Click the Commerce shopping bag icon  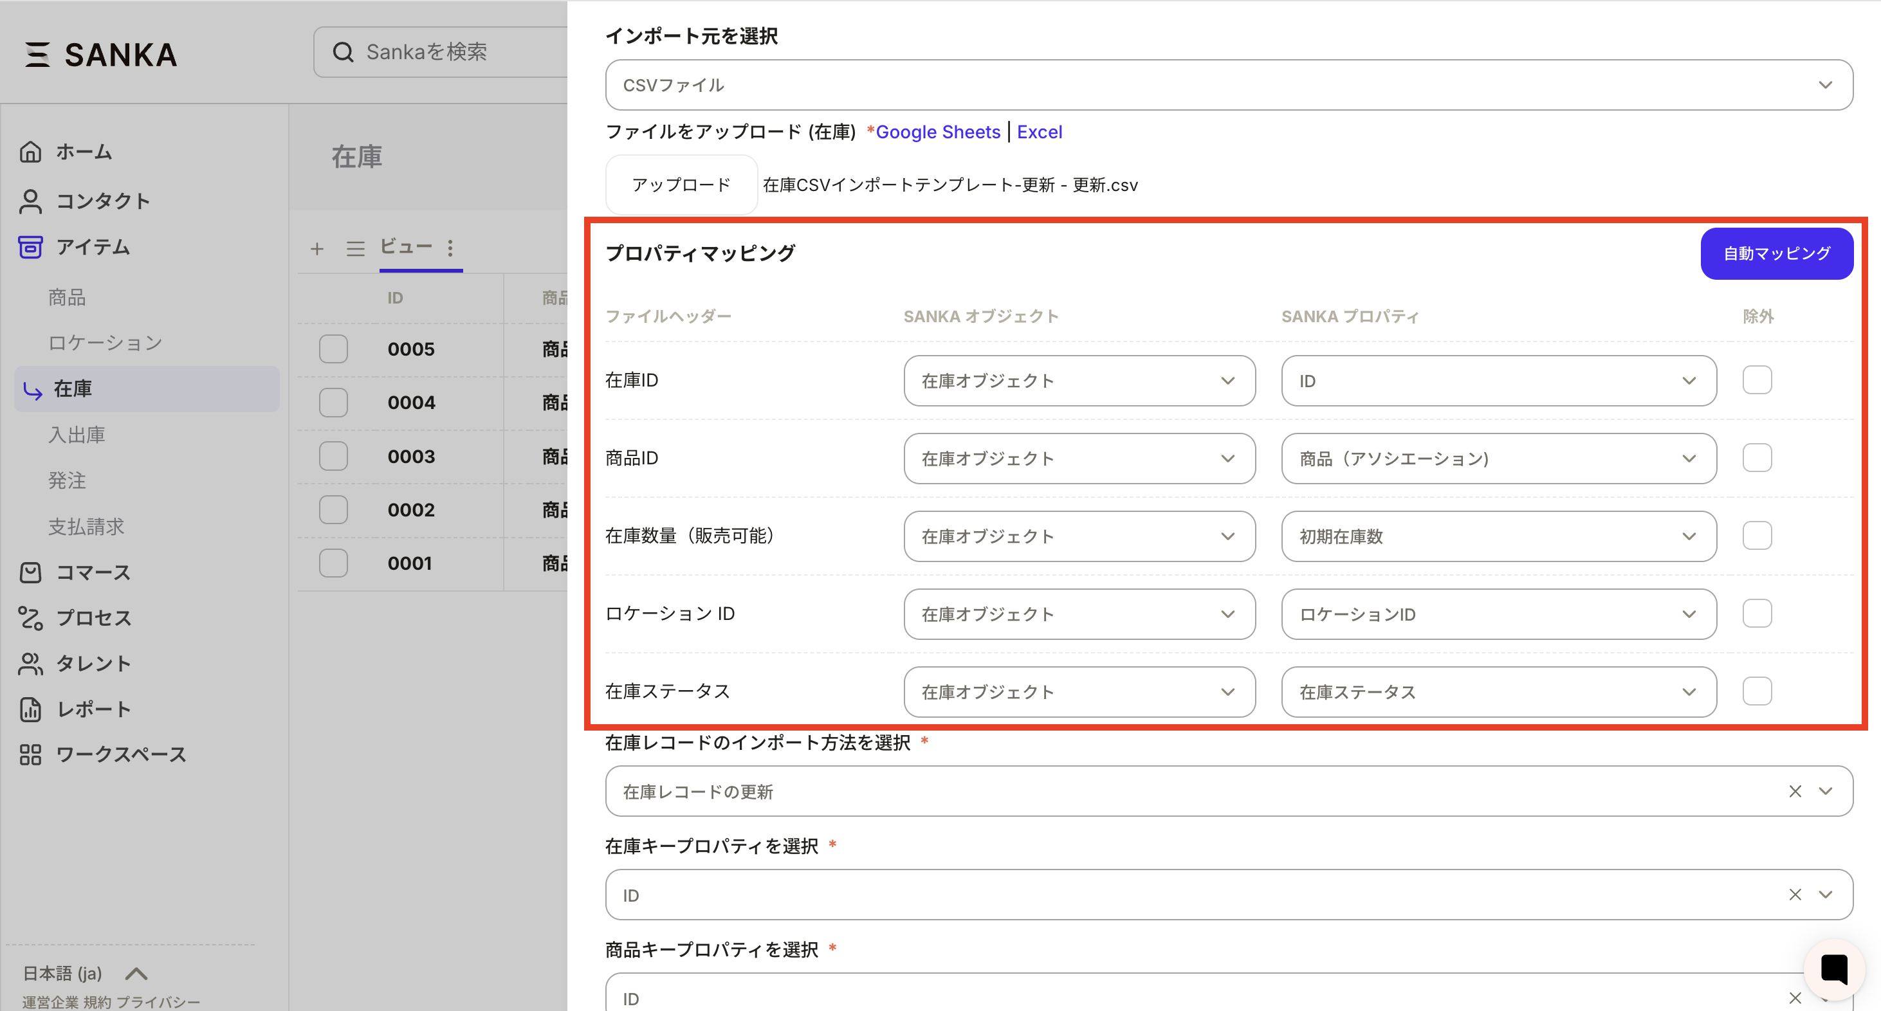pos(30,572)
